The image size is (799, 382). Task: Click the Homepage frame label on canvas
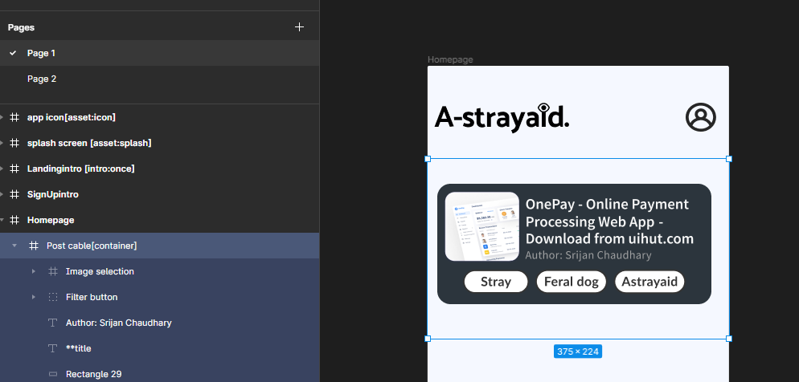(450, 59)
